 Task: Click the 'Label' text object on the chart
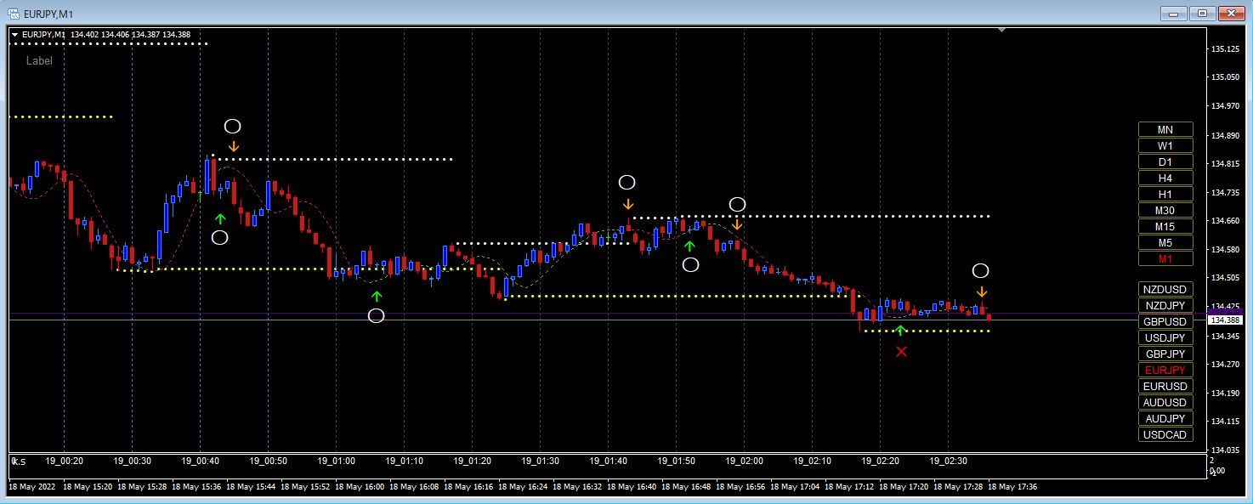38,60
